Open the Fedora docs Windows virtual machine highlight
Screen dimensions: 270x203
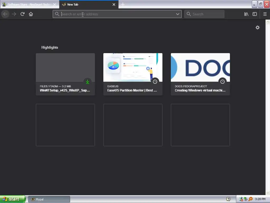click(x=200, y=74)
